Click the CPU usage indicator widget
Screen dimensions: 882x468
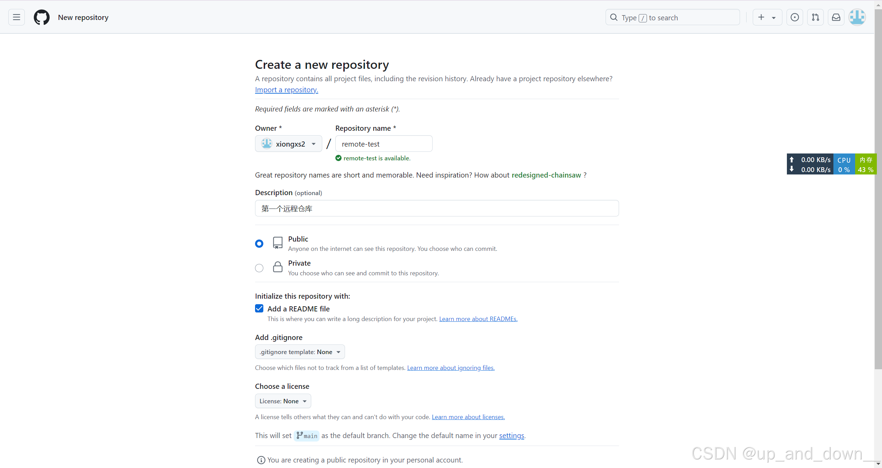pyautogui.click(x=844, y=164)
